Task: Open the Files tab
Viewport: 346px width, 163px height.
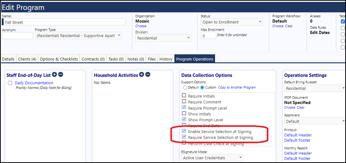Action: (152, 59)
